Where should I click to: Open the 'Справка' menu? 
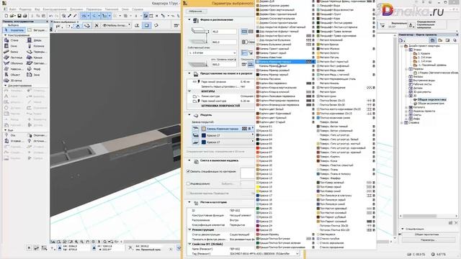click(x=138, y=9)
